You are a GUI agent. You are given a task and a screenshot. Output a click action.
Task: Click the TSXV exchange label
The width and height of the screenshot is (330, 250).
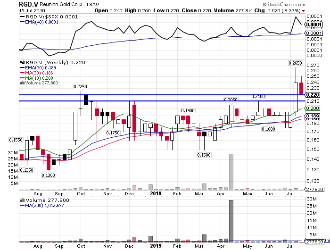pyautogui.click(x=92, y=5)
